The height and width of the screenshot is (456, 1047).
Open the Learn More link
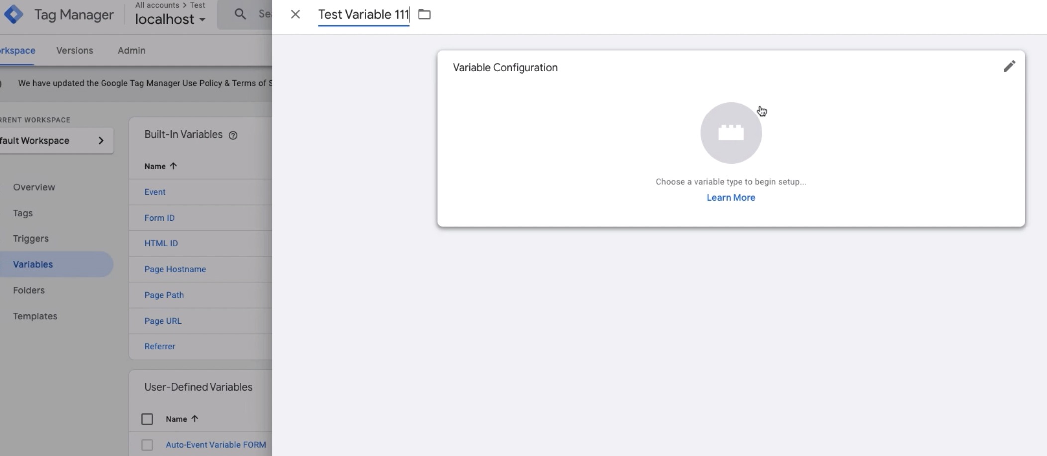tap(731, 198)
